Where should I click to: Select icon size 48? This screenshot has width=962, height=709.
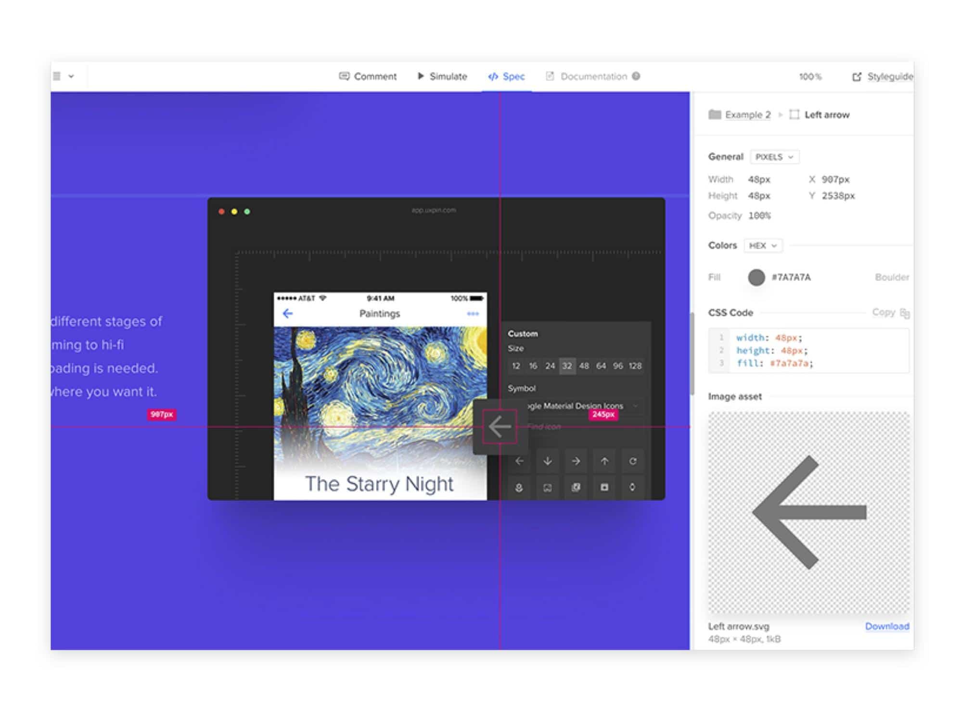584,366
